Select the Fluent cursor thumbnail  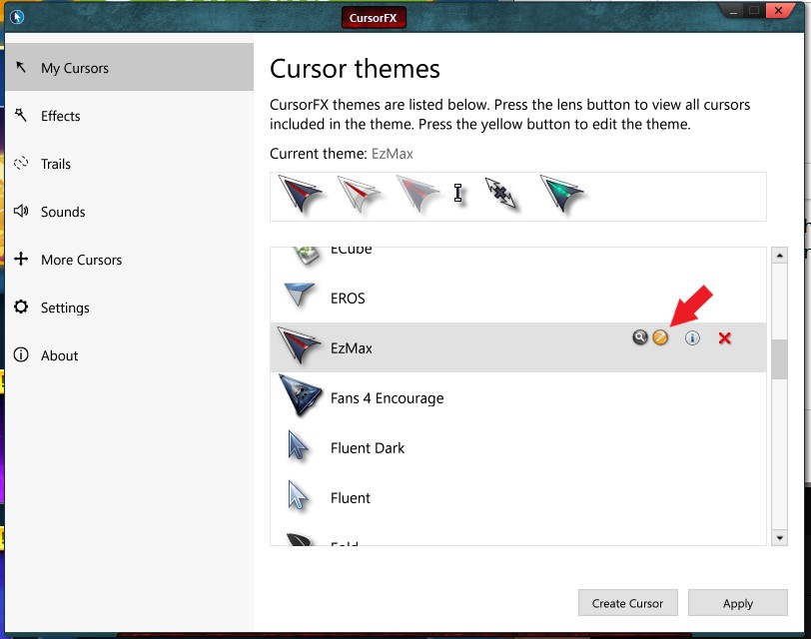point(298,496)
